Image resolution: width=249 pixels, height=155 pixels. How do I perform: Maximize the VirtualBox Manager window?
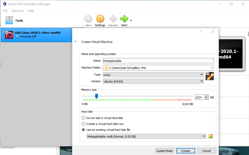coord(231,4)
